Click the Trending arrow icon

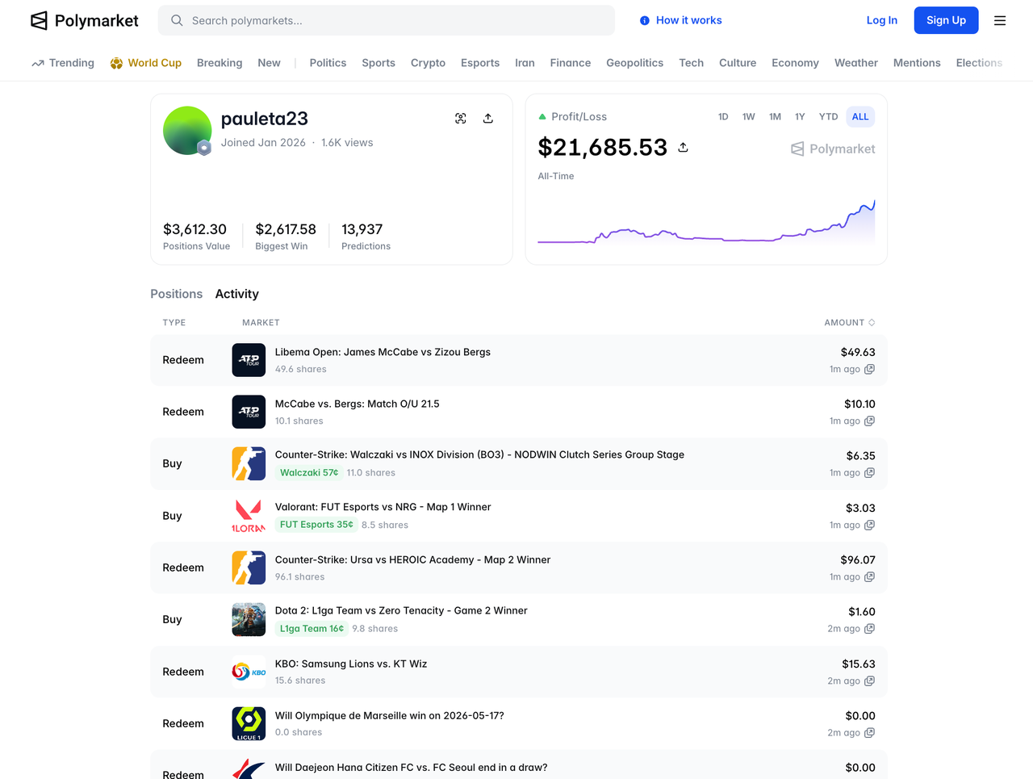38,63
